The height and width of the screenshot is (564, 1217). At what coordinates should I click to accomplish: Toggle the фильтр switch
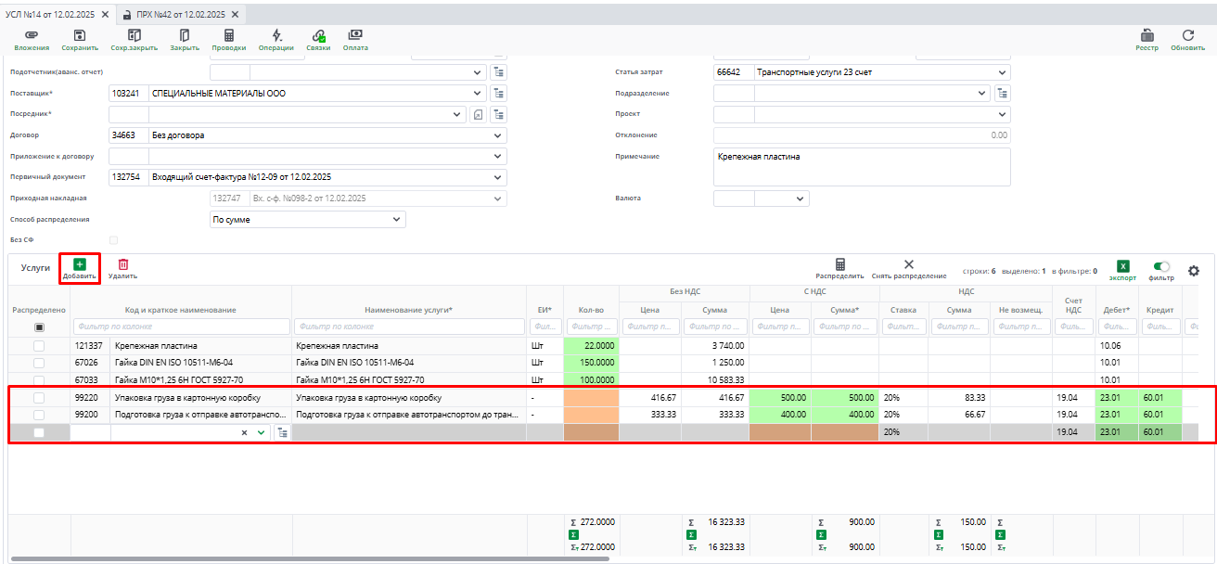click(1161, 266)
